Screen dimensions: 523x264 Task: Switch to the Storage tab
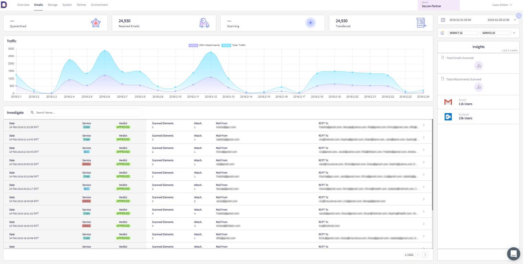pyautogui.click(x=53, y=5)
